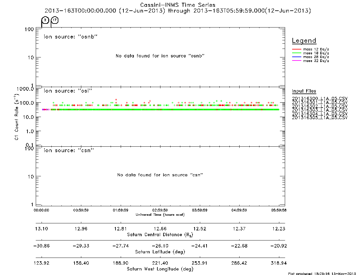Viewport: 356px width, 275px height.
Task: Click the 221.40 longitude value
Action: [x=160, y=263]
